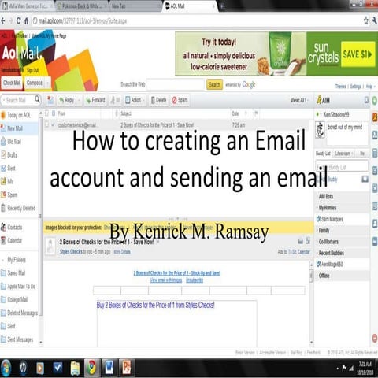Click the Check Mail button
Image resolution: width=378 pixels, height=378 pixels.
click(12, 83)
